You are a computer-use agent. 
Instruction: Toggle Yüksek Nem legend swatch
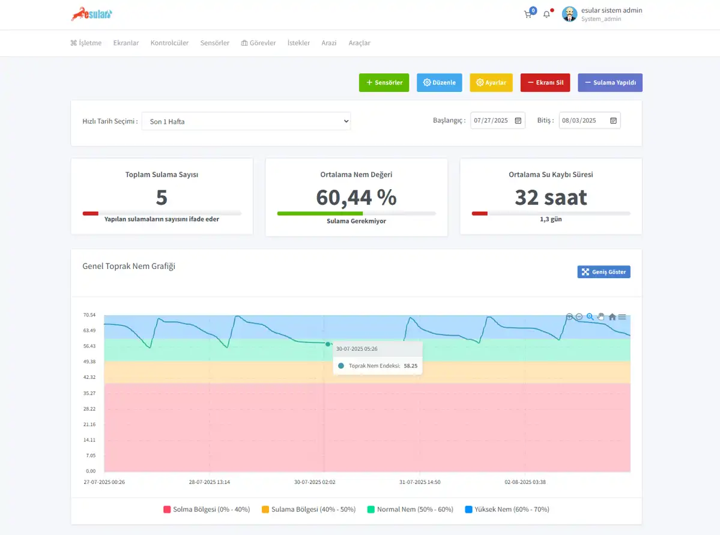[x=469, y=509]
